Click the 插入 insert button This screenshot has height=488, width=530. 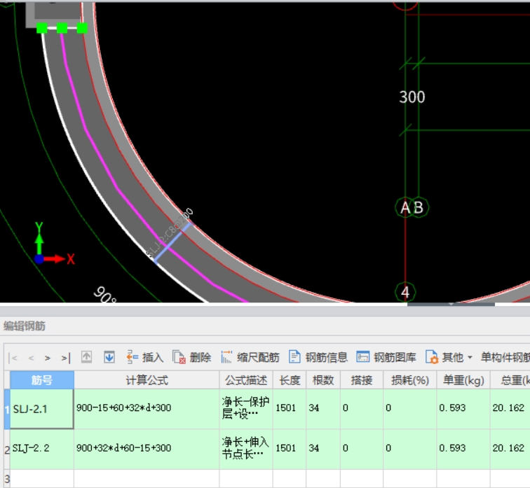point(145,357)
